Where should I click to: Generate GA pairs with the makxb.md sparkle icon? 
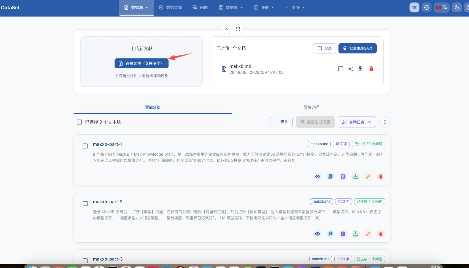[x=351, y=69]
